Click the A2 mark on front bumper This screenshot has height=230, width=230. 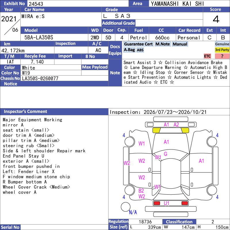[176, 125]
